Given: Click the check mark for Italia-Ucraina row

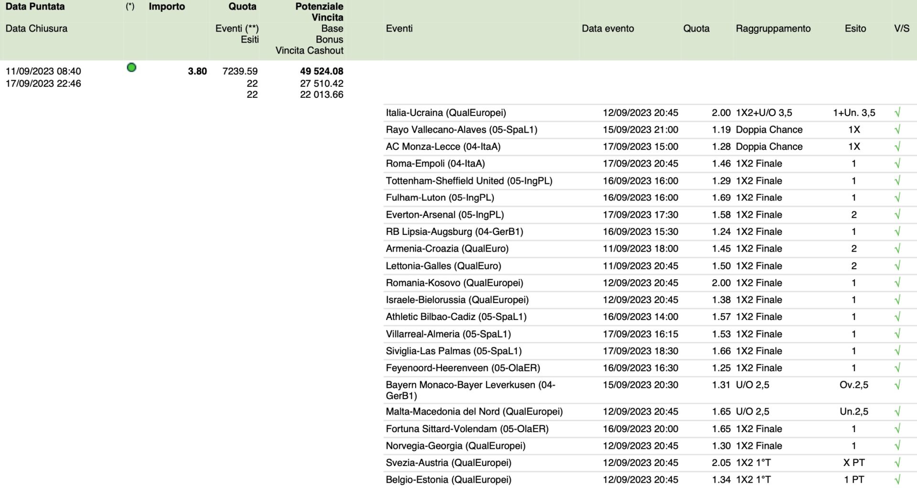Looking at the screenshot, I should point(897,113).
